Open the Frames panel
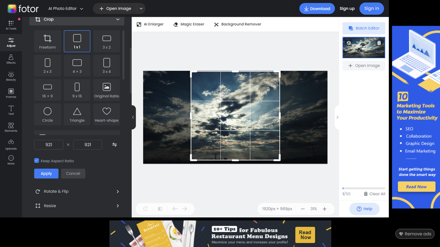This screenshot has width=440, height=247. (x=11, y=93)
